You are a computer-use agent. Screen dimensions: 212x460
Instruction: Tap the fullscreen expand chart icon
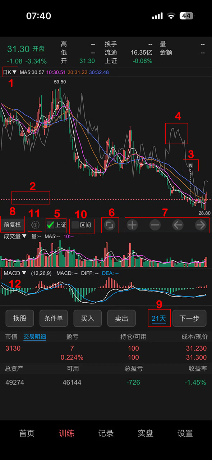point(110,225)
